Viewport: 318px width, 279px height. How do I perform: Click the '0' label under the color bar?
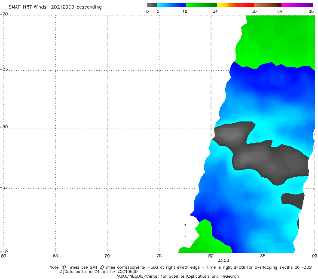pos(147,11)
